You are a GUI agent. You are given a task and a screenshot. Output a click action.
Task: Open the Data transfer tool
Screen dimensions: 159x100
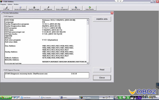pos(90,8)
